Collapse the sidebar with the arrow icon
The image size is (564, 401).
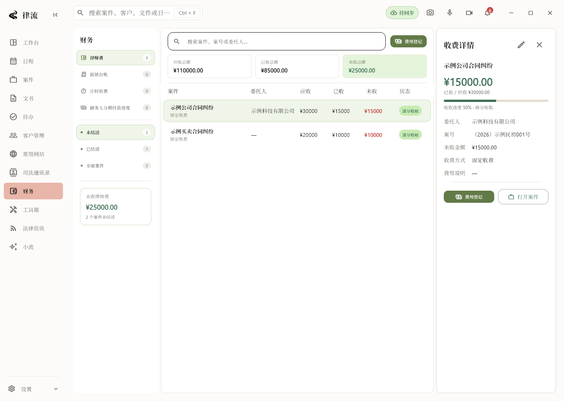pyautogui.click(x=55, y=15)
